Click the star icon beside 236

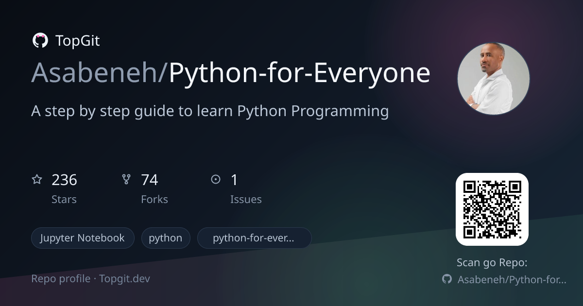pyautogui.click(x=37, y=180)
